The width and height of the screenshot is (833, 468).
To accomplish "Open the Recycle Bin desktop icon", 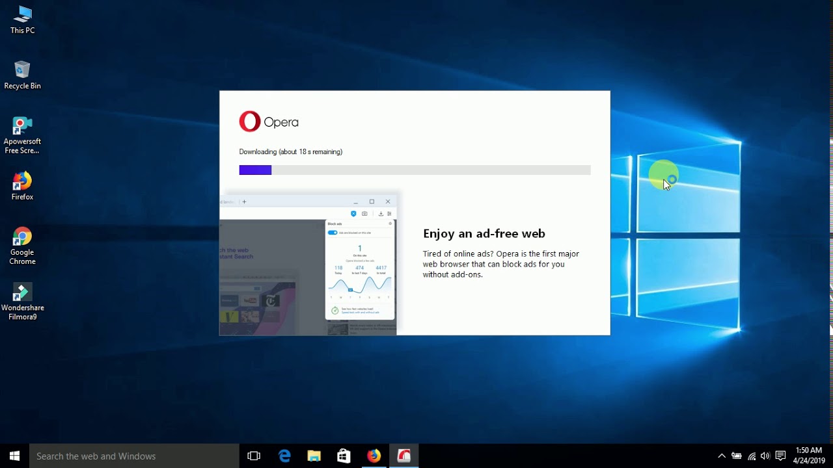I will point(22,75).
